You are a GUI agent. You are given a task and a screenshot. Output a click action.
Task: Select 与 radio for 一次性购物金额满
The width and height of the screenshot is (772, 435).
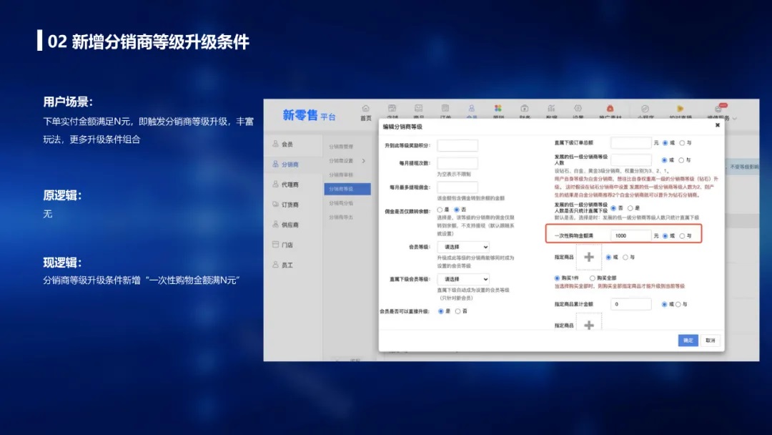tap(682, 235)
